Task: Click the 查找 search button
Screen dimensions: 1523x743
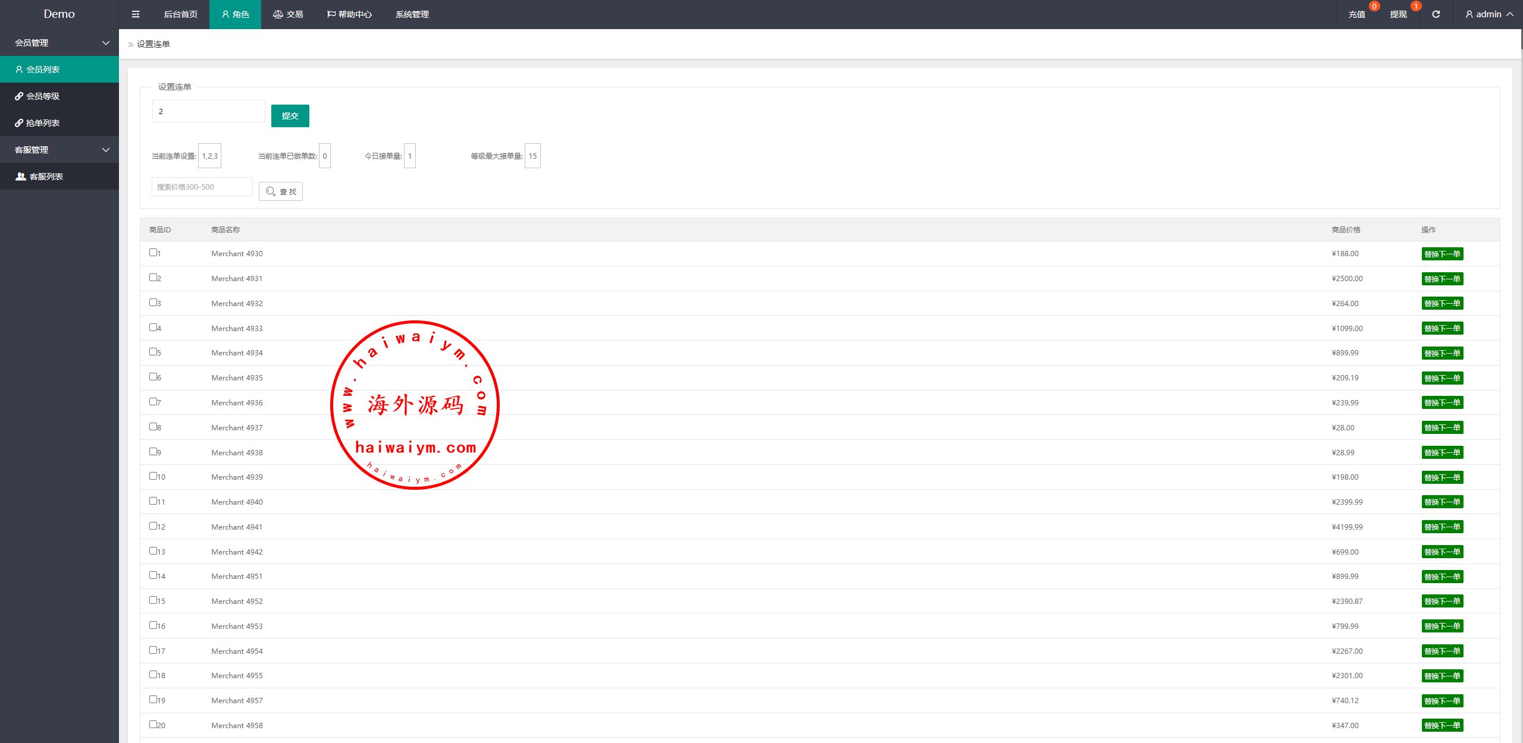Action: point(281,191)
